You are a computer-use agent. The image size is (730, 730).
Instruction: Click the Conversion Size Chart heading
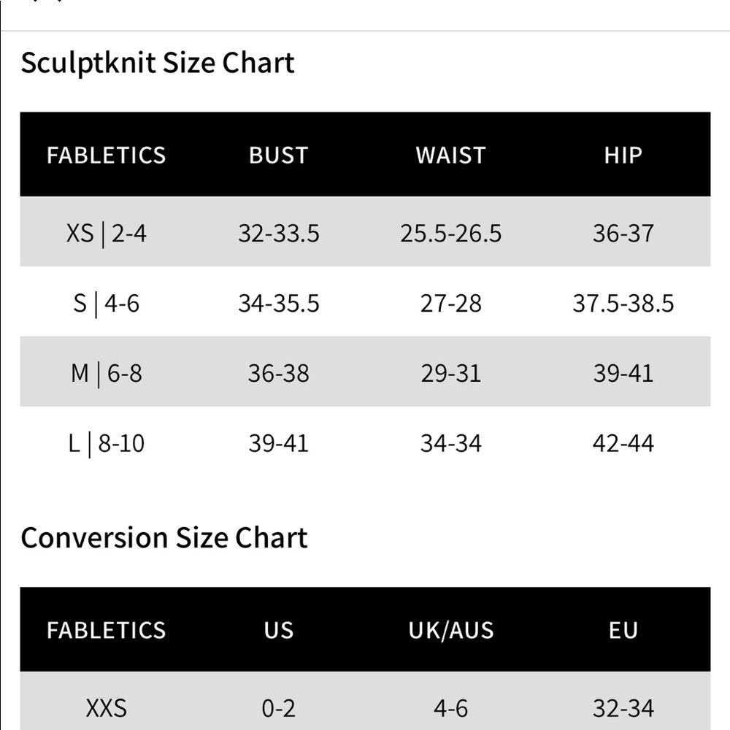164,538
